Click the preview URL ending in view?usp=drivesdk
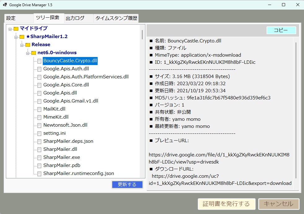Screen dimensions: 304x214 219,158
